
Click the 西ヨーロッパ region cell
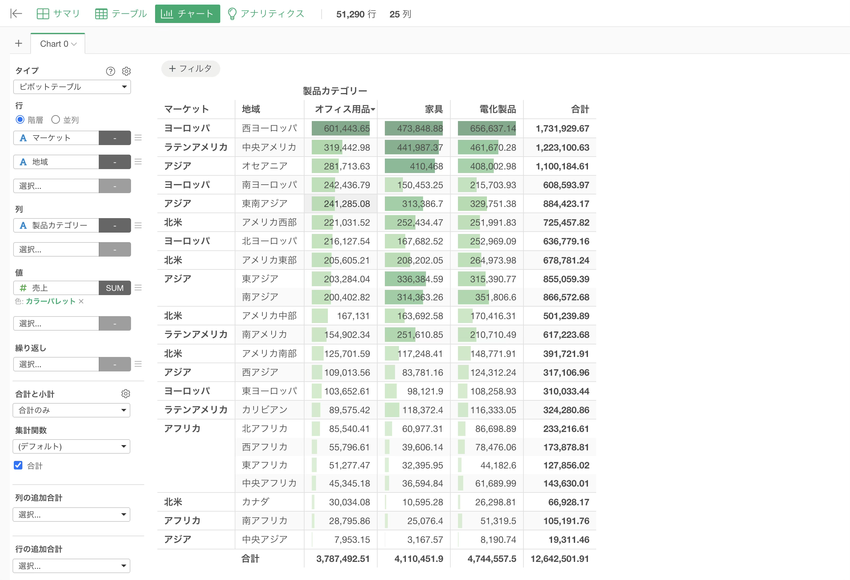click(270, 128)
